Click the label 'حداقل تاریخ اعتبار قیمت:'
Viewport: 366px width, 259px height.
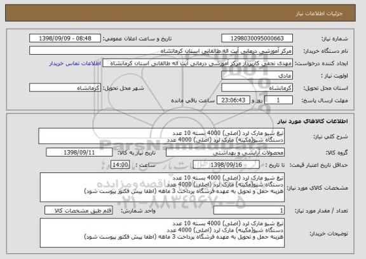319,165
